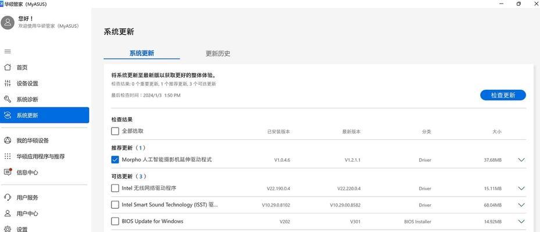Check the Intel 无线网络驱动程序 checkbox

115,188
